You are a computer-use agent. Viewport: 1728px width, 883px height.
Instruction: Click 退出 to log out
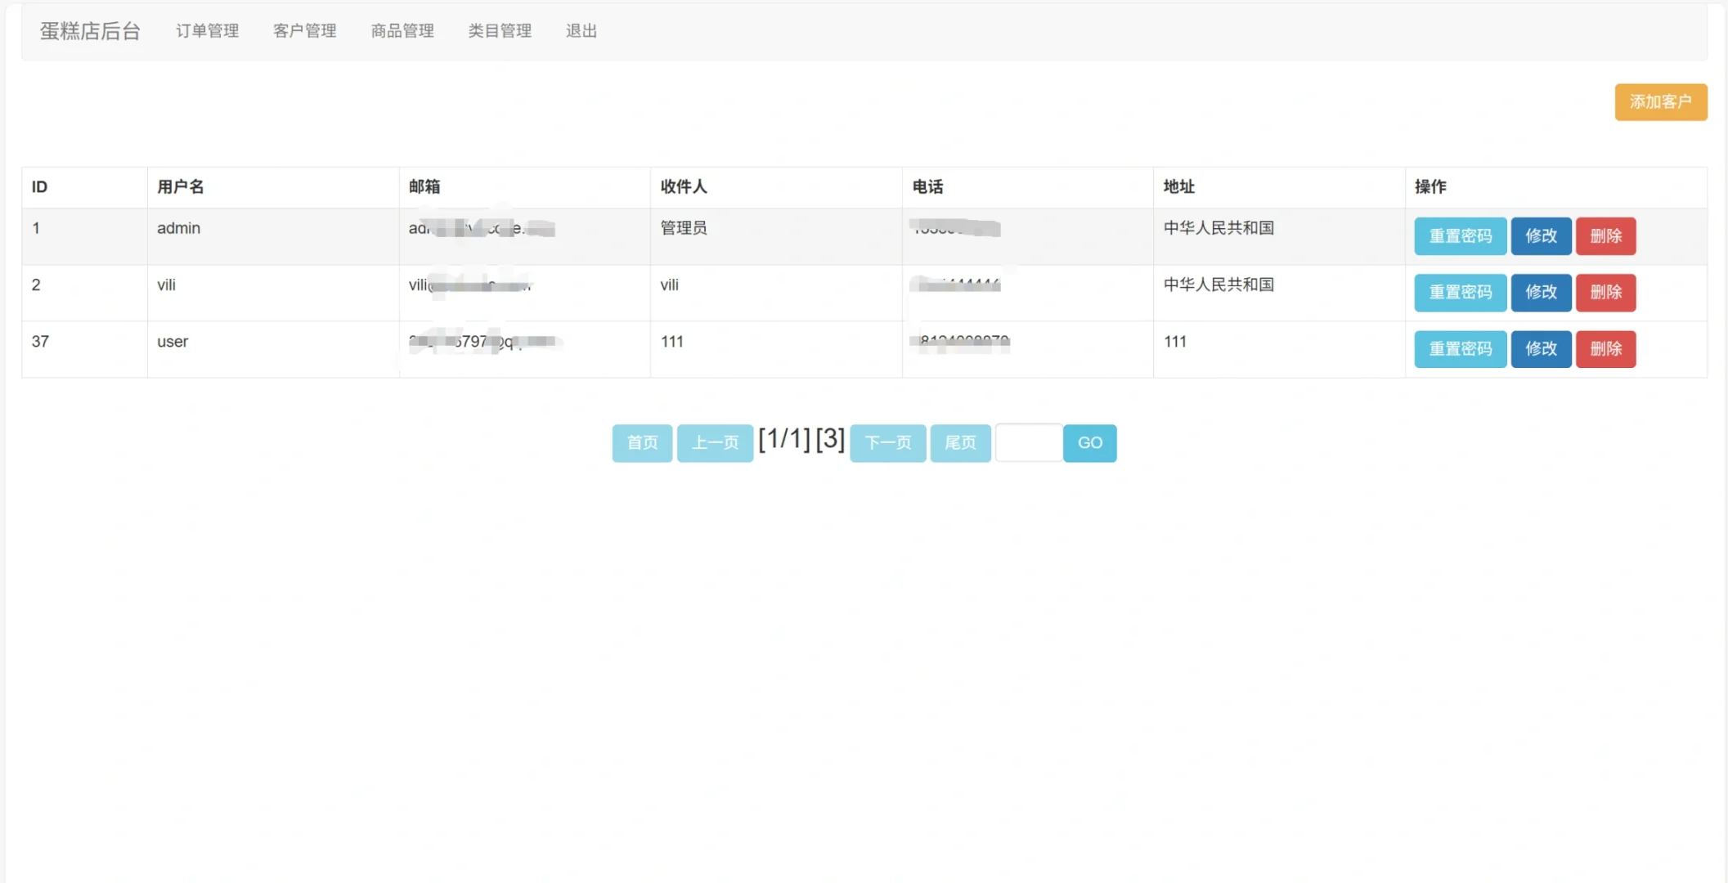click(x=581, y=31)
